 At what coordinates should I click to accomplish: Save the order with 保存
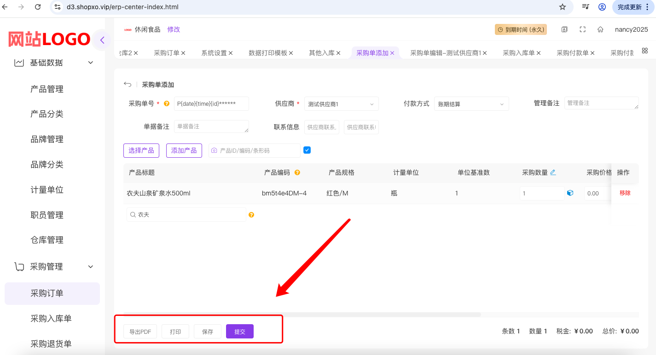pyautogui.click(x=208, y=332)
